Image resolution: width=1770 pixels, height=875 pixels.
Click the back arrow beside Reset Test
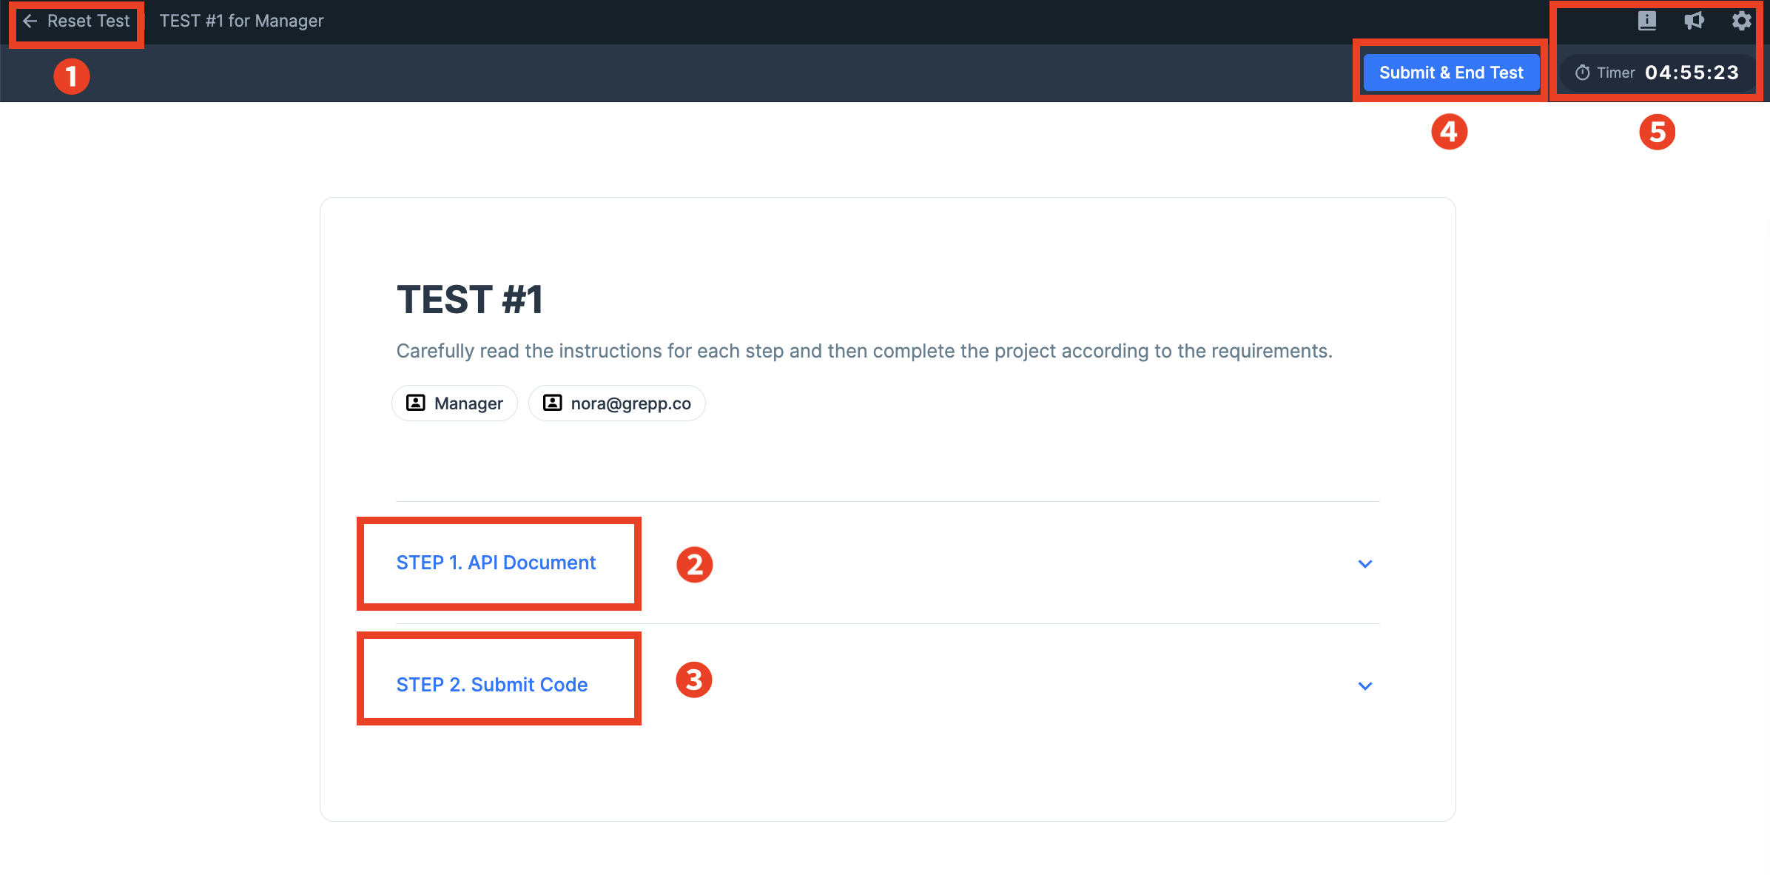pyautogui.click(x=30, y=21)
